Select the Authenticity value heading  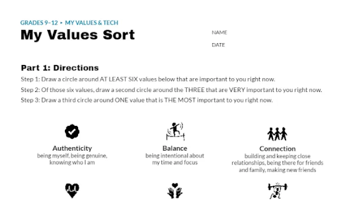72,148
